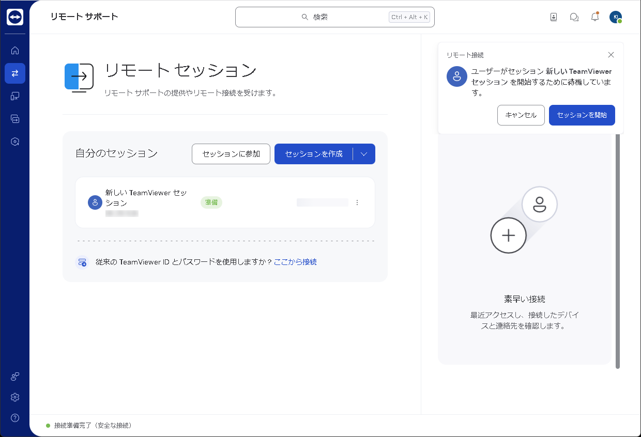Click the search field in the top bar
This screenshot has height=437, width=641.
334,17
